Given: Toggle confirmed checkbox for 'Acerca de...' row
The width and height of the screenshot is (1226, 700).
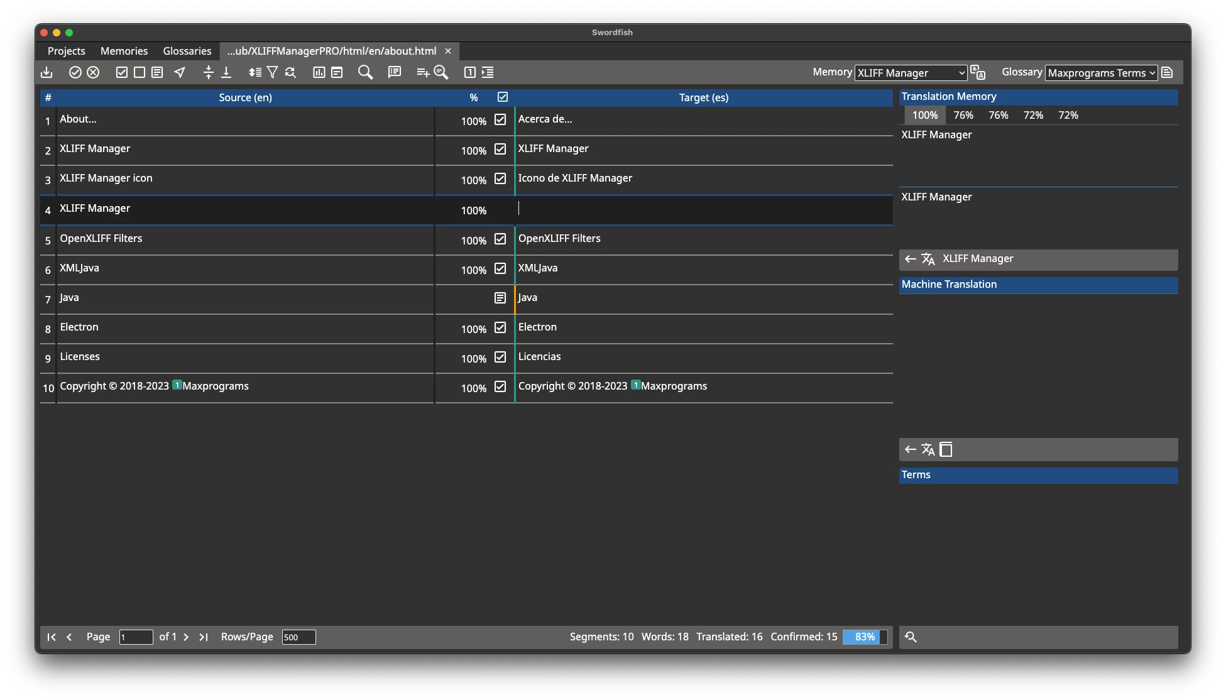Looking at the screenshot, I should point(500,119).
